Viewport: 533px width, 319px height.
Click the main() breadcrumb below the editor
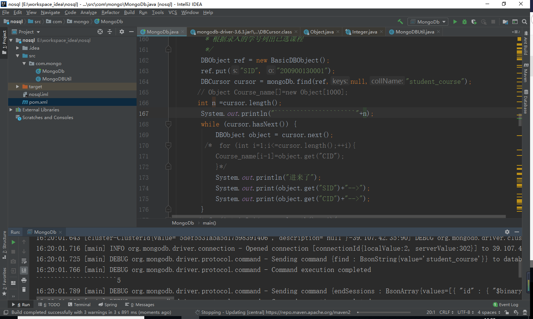(209, 223)
